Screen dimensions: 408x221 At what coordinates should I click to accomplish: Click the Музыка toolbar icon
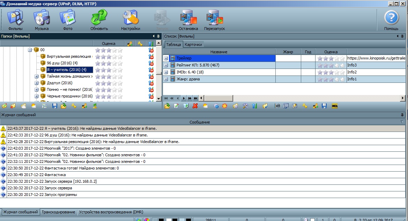[x=42, y=20]
